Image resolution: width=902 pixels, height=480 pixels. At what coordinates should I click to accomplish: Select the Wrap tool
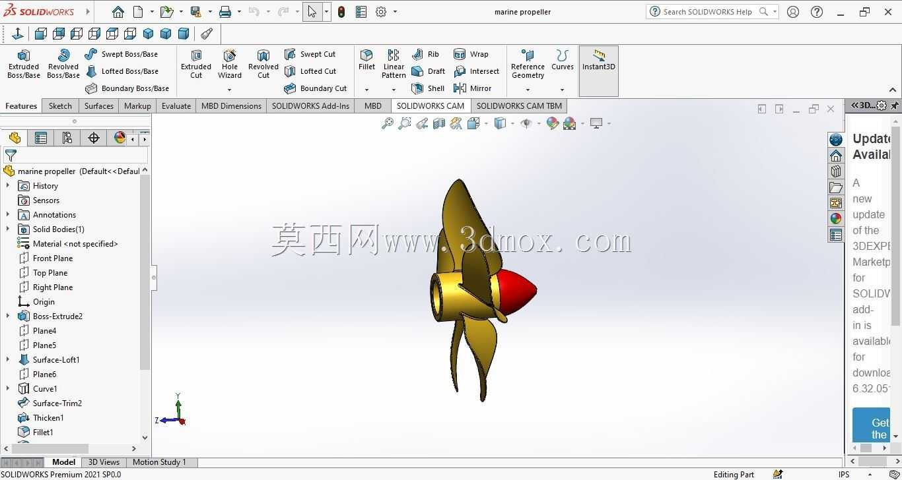point(471,54)
